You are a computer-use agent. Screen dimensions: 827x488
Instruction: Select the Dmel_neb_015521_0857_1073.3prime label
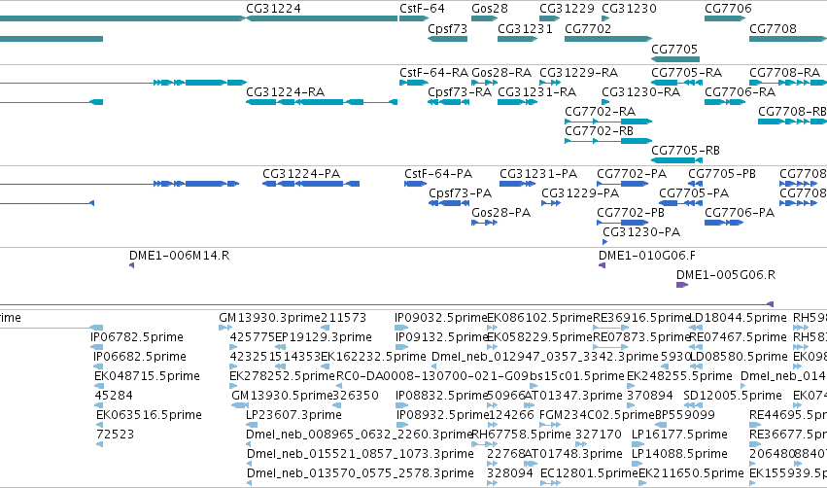(x=360, y=454)
